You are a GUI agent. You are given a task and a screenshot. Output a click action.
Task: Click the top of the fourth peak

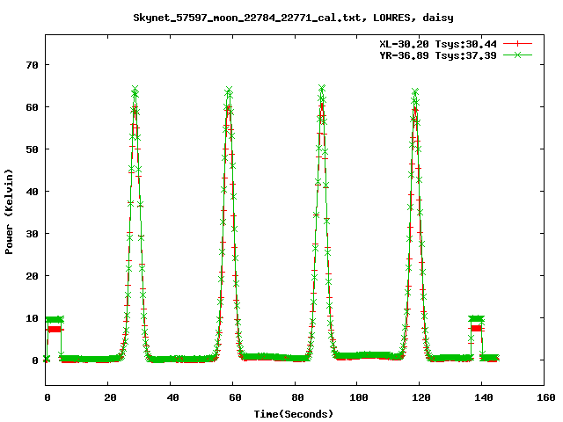point(415,90)
